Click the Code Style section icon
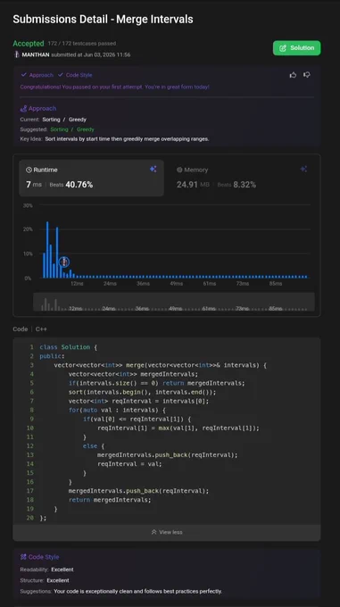340x607 pixels. point(23,557)
